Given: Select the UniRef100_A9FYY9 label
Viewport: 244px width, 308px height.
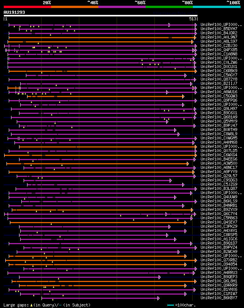Looking at the screenshot, I should [x=219, y=172].
